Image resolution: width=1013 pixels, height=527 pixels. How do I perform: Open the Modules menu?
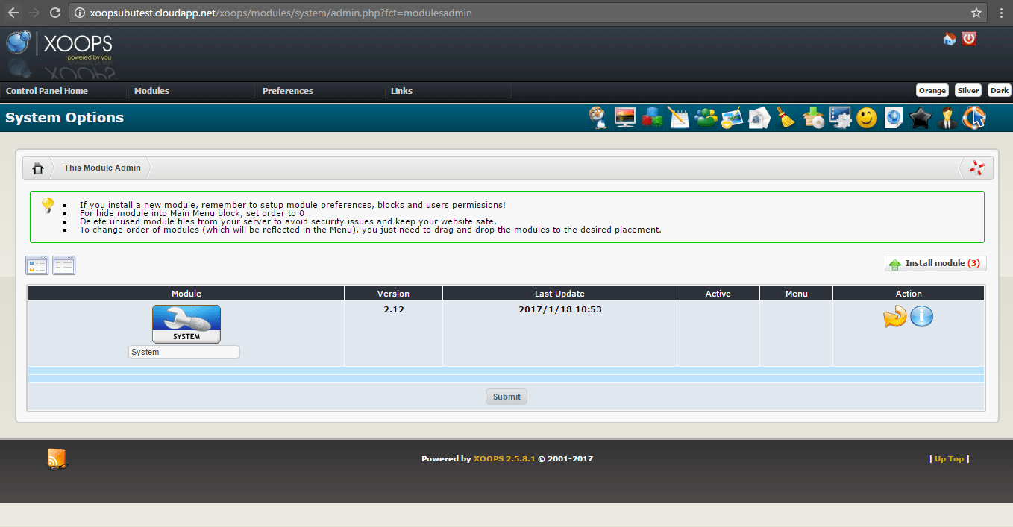pyautogui.click(x=151, y=91)
